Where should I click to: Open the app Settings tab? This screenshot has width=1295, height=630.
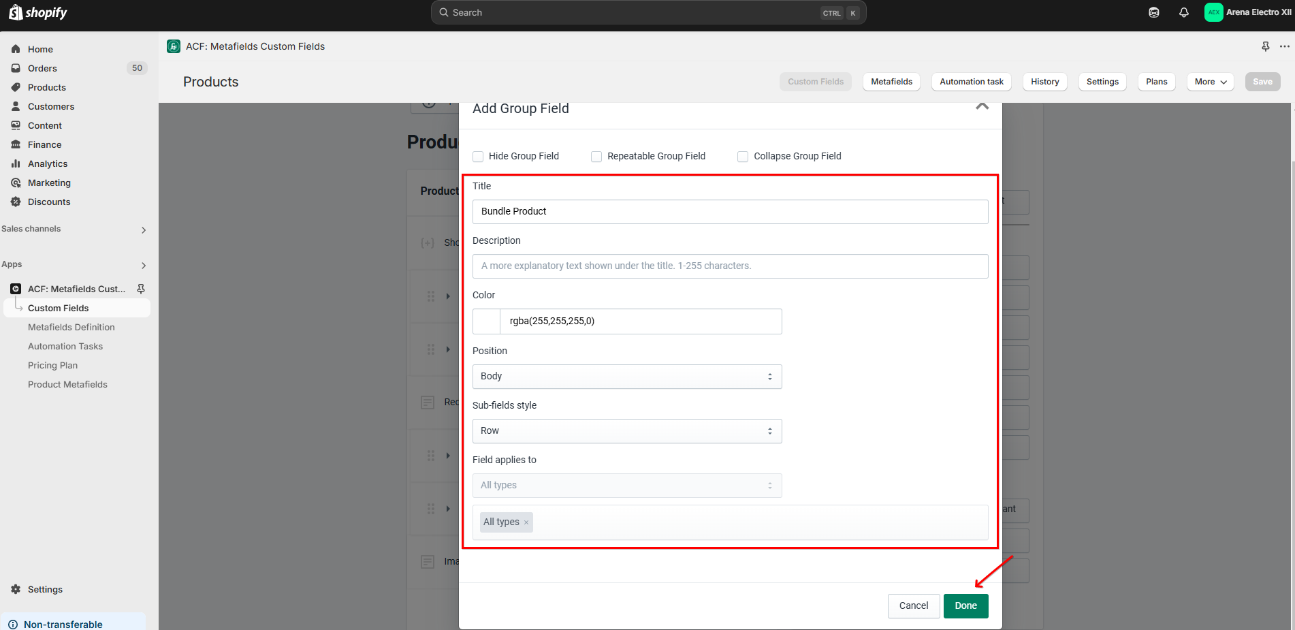point(1102,82)
